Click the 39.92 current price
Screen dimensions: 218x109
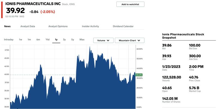pyautogui.click(x=16, y=11)
